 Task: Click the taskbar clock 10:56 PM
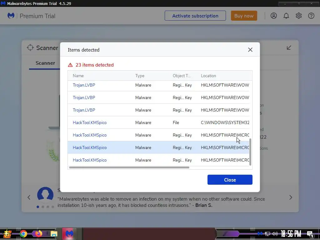pyautogui.click(x=291, y=234)
